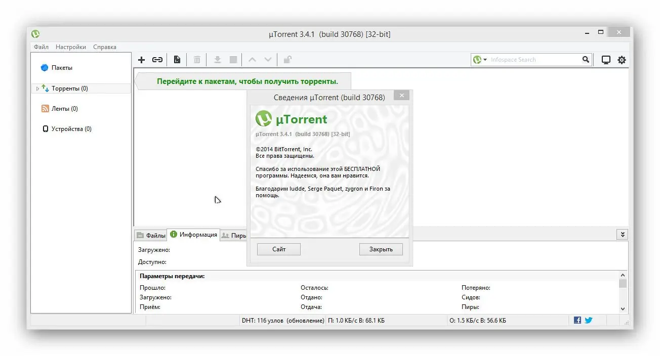Click the download speed status П: 1.0 КБ/с

[356, 321]
